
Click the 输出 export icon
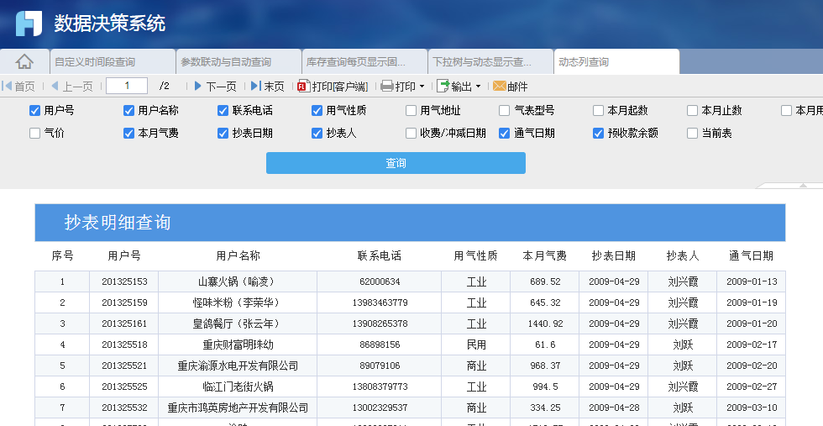[443, 87]
